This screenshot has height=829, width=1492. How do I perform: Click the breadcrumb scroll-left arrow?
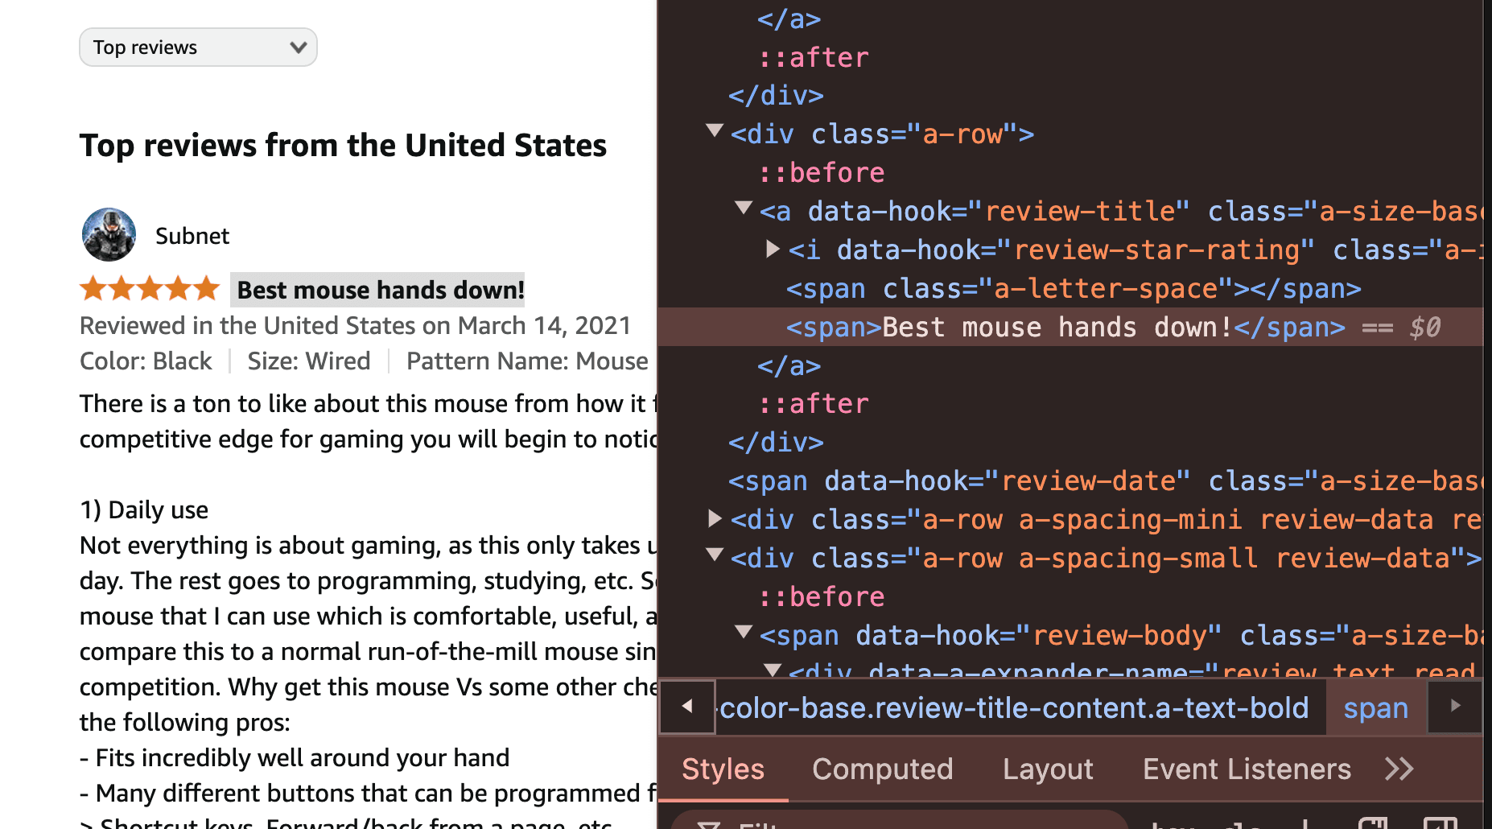click(687, 707)
